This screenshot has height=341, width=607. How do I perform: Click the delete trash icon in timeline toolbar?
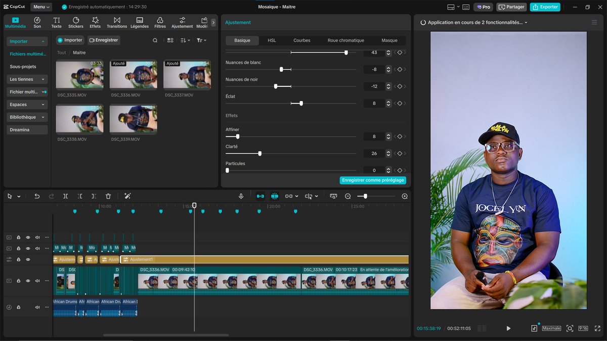(108, 196)
